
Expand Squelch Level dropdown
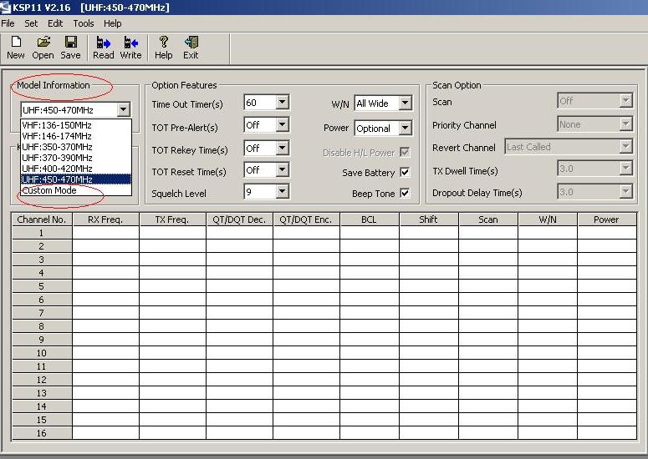pos(283,191)
